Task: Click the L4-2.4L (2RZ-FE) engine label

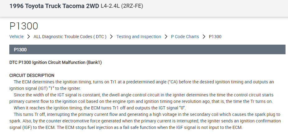Action: click(x=122, y=6)
